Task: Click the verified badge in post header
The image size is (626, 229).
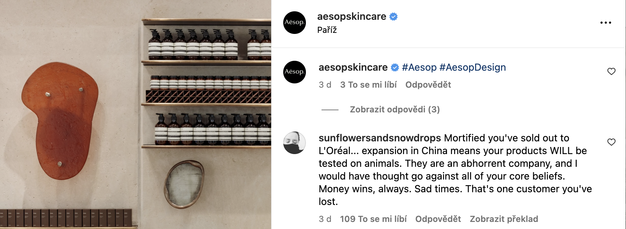Action: pyautogui.click(x=393, y=17)
